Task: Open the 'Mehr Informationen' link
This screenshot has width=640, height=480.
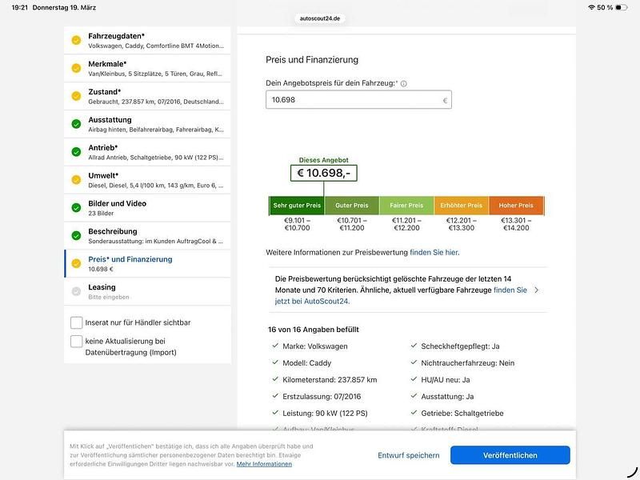Action: [x=264, y=464]
